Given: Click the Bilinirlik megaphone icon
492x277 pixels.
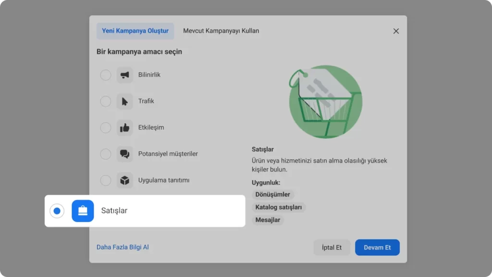Looking at the screenshot, I should coord(124,75).
